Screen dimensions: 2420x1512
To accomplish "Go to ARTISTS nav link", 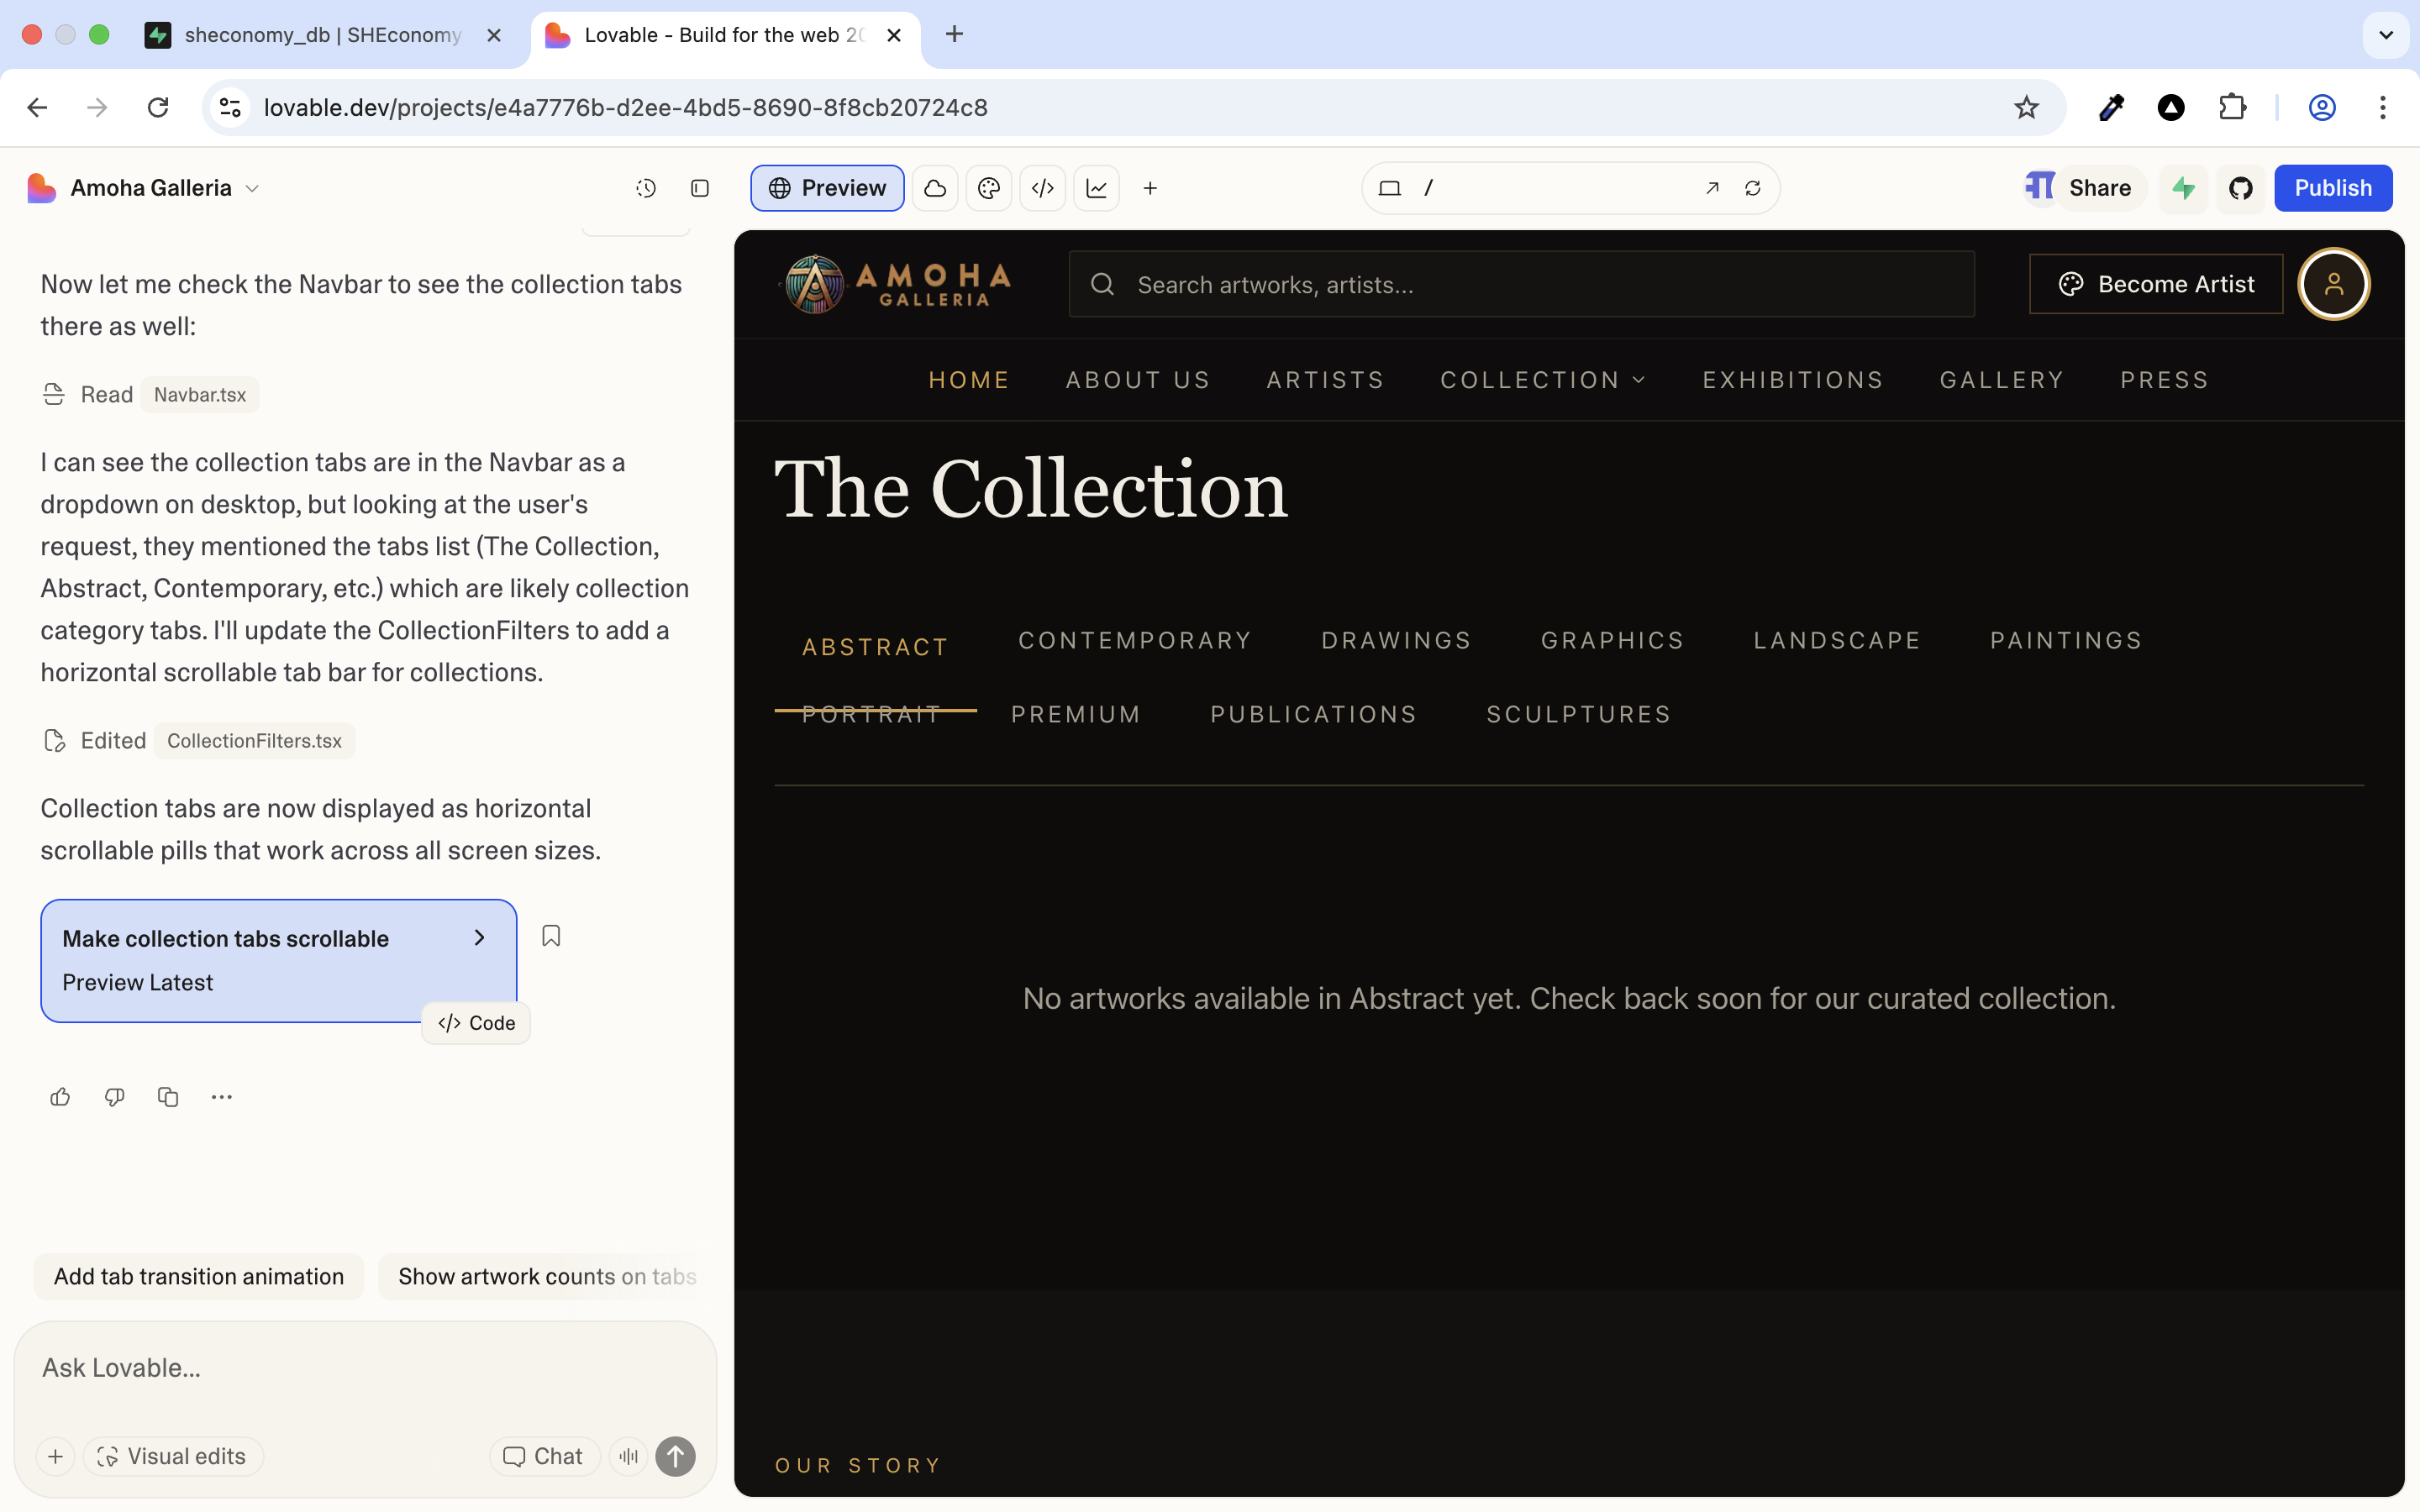I will [x=1325, y=380].
